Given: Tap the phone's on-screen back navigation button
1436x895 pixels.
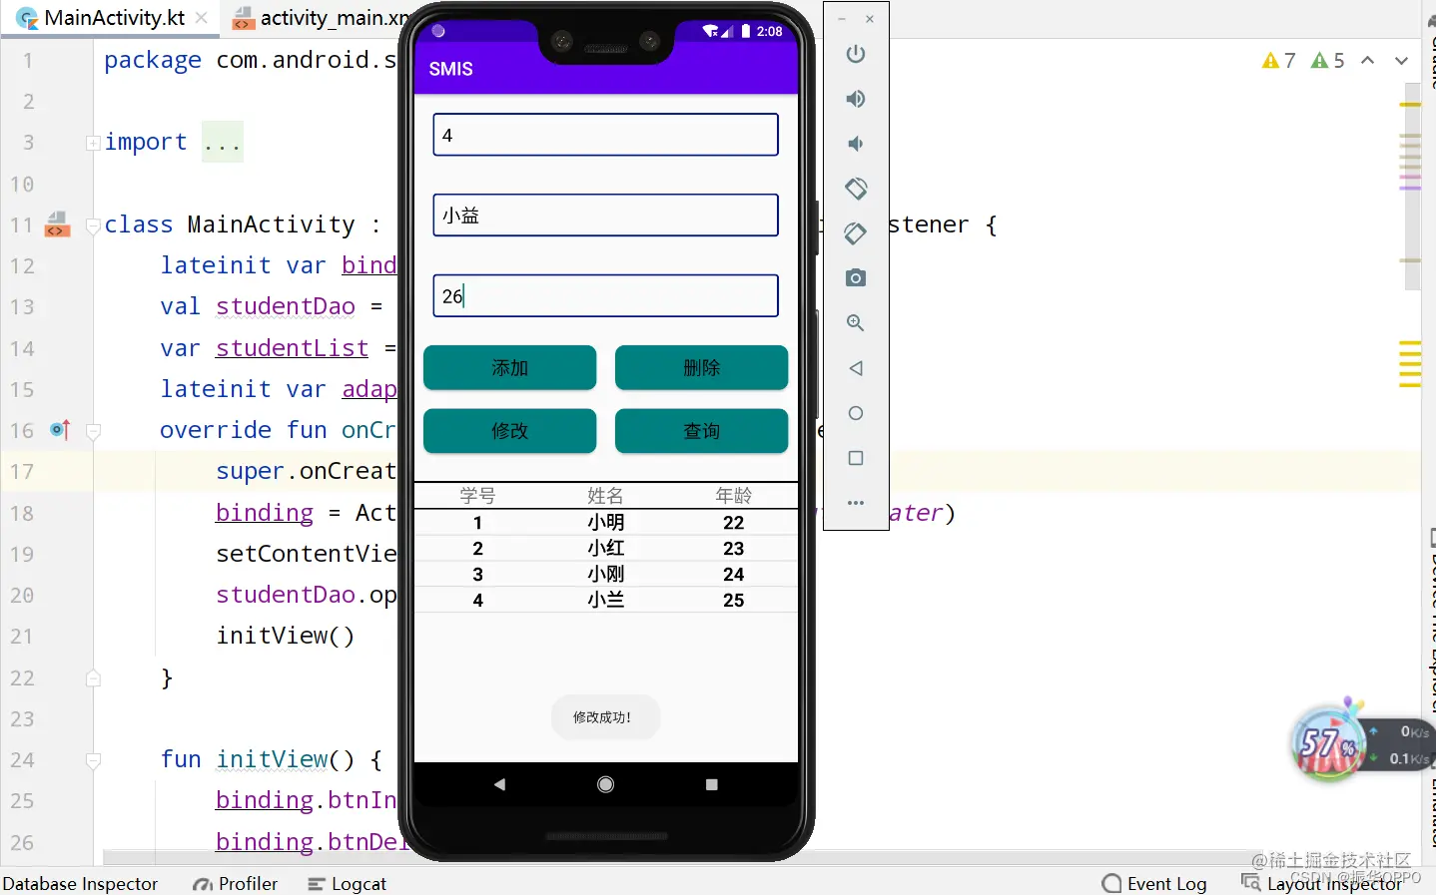Looking at the screenshot, I should 500,784.
